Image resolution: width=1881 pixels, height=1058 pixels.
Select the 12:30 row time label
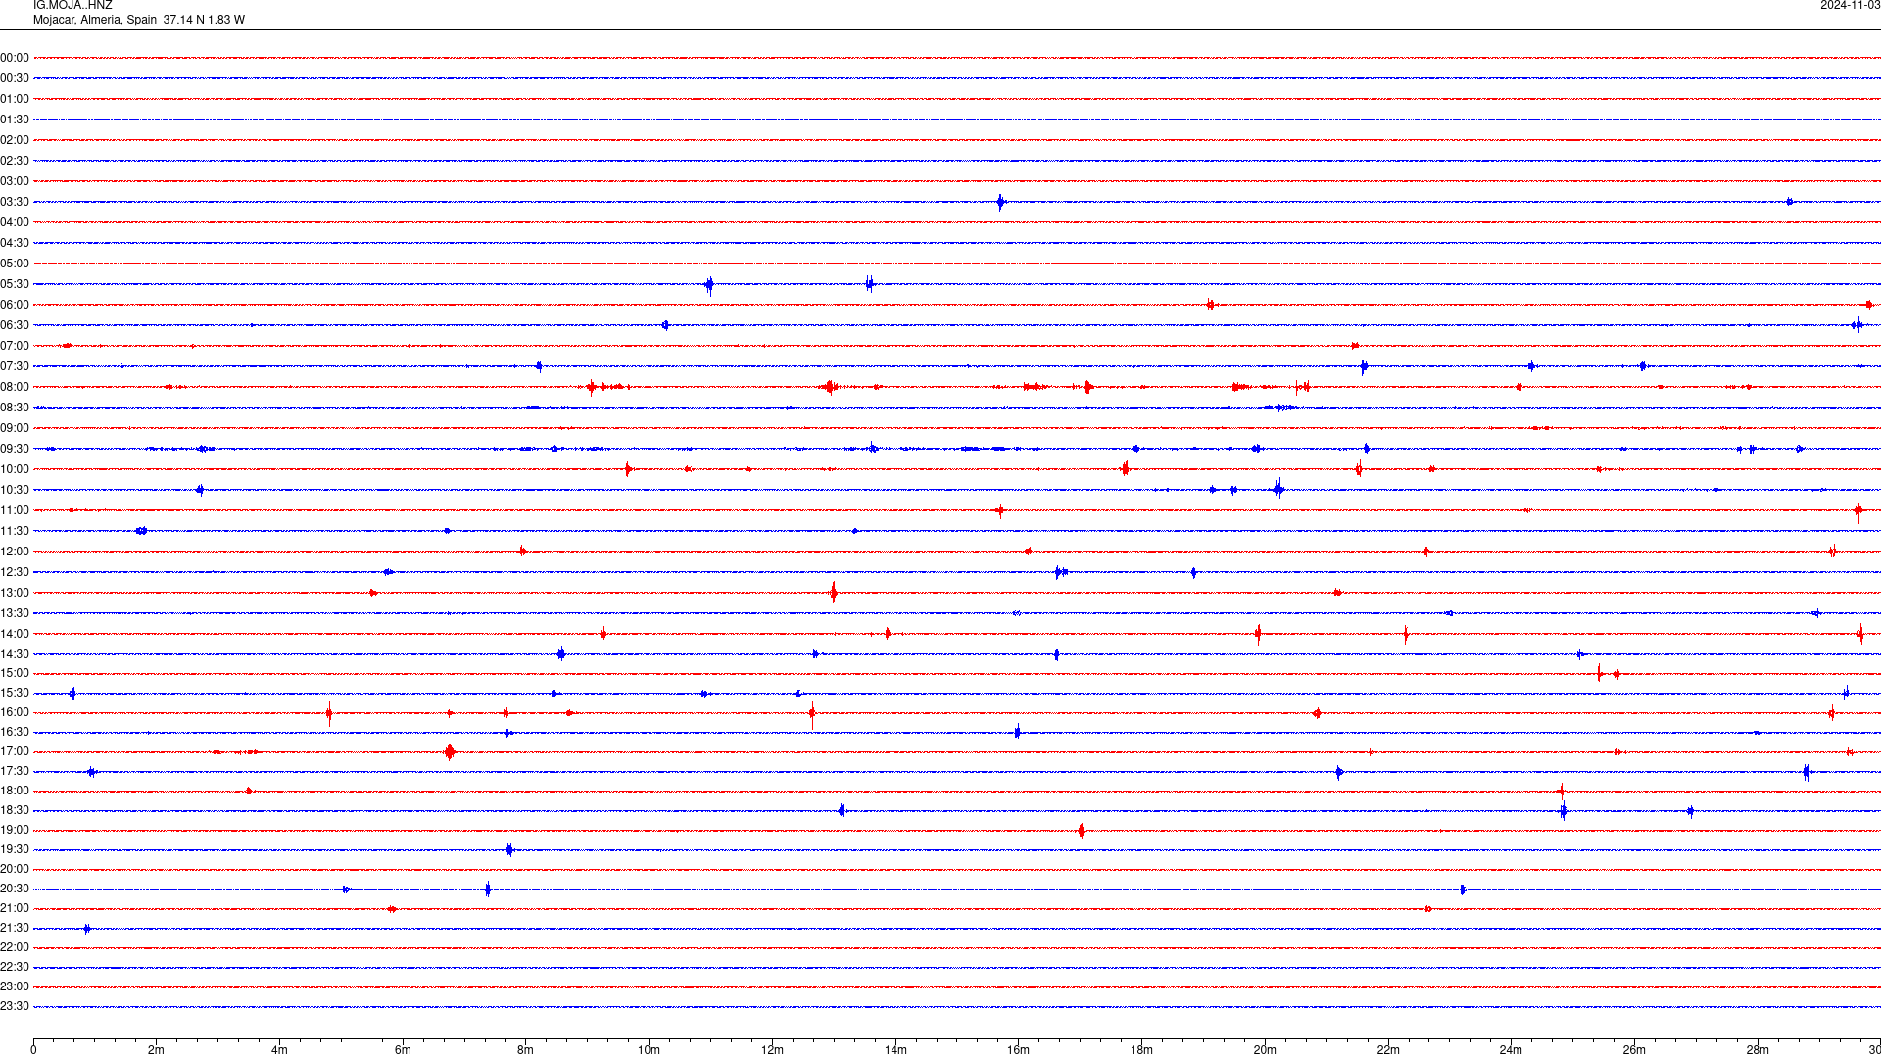[x=15, y=572]
